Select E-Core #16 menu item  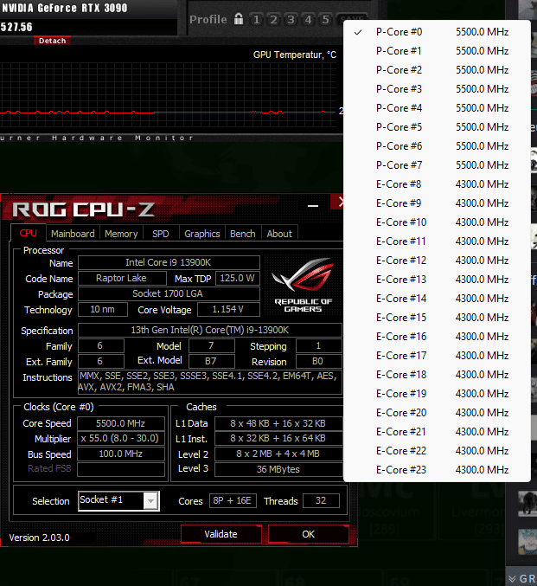point(437,337)
